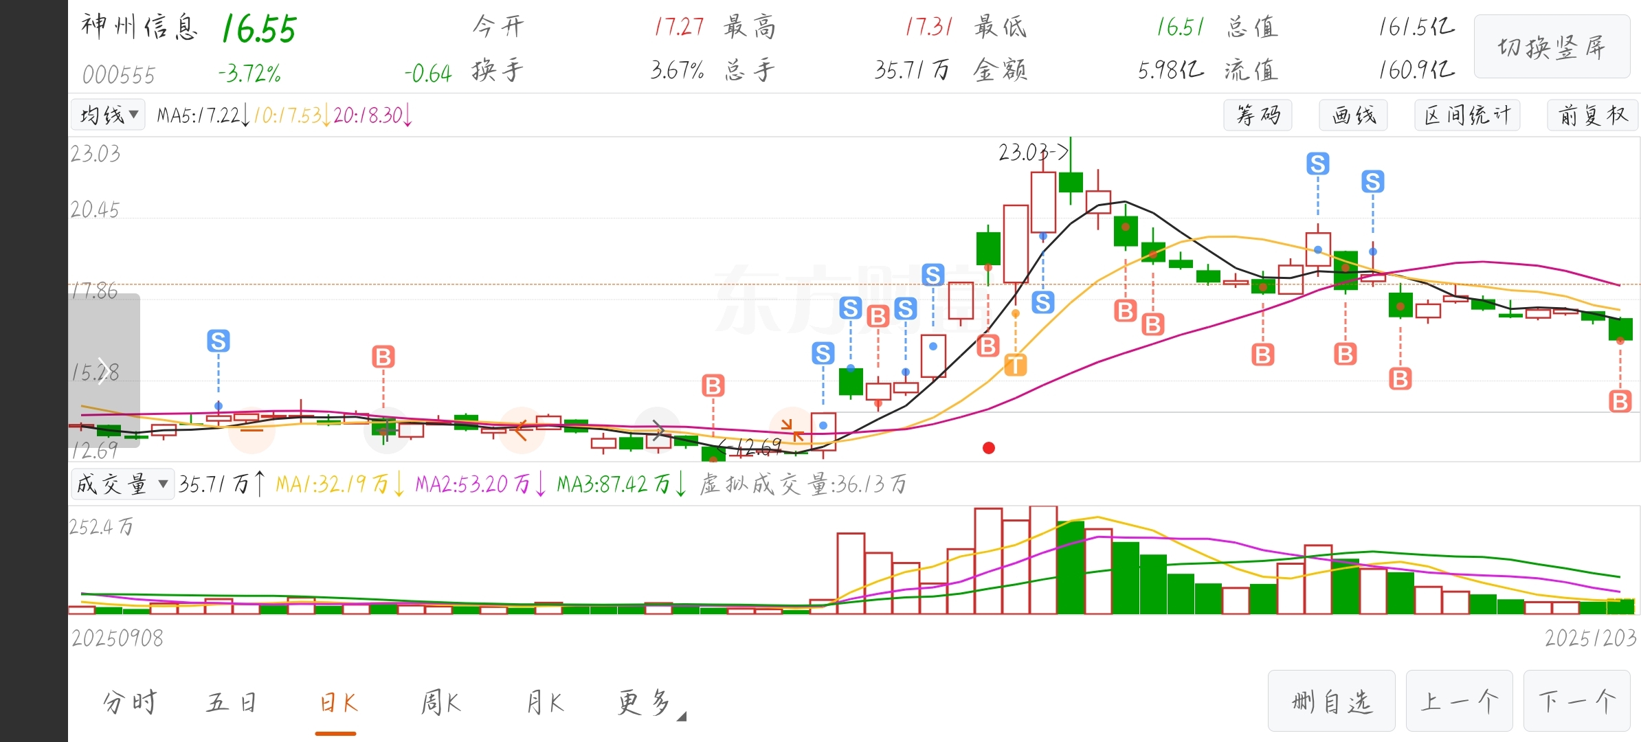Click the zoom-out minus circle on chart

tap(252, 430)
